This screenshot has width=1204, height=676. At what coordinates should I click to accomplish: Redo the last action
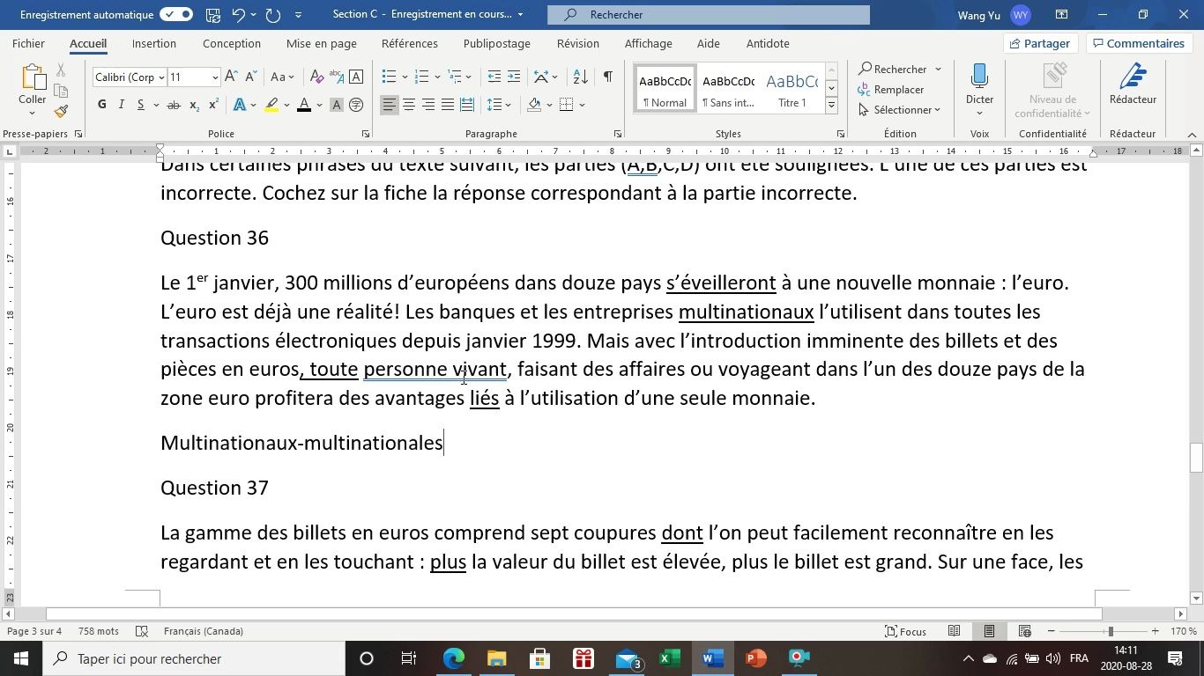tap(272, 15)
